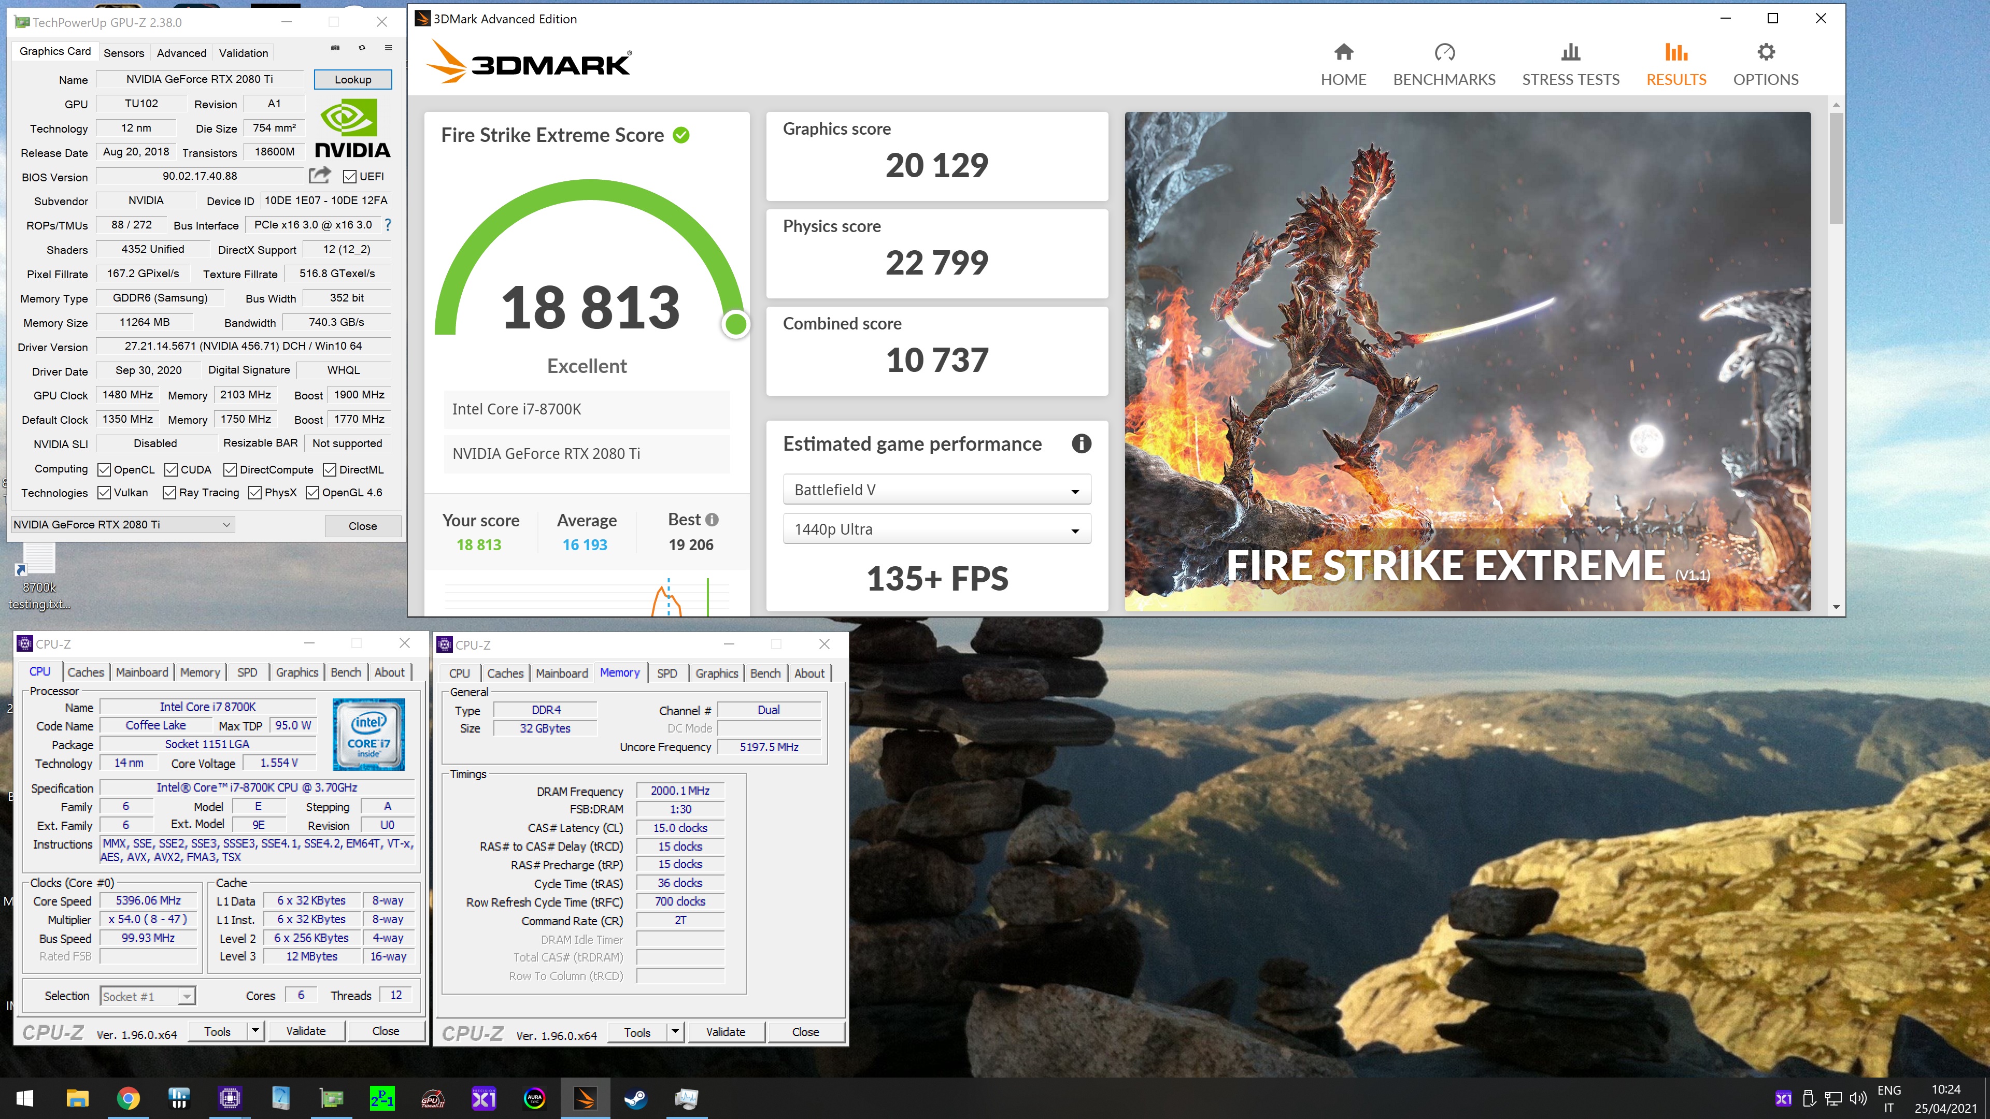Toggle the UEFI checkbox in GPU-Z
The width and height of the screenshot is (1990, 1119).
[349, 176]
